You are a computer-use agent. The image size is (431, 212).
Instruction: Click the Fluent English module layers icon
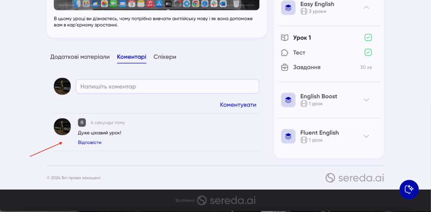pos(288,136)
